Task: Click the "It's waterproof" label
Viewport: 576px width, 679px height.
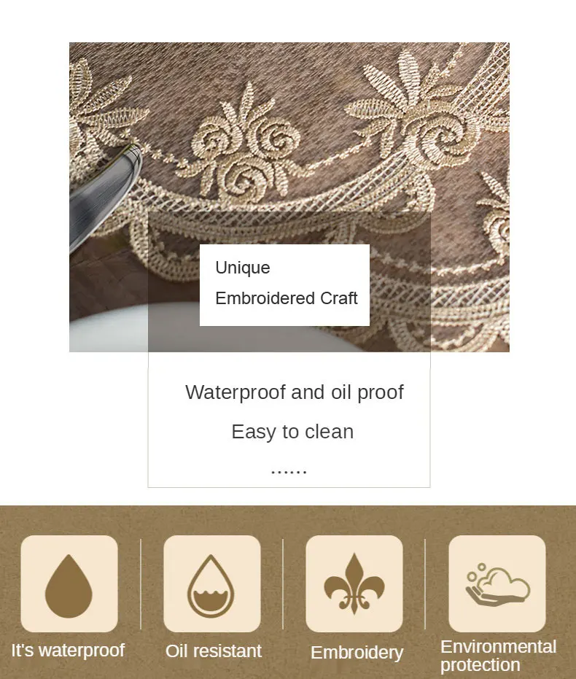Action: click(68, 650)
